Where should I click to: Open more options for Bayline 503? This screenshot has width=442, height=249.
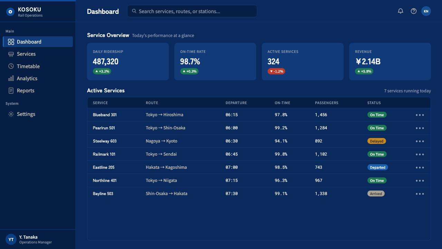(420, 194)
